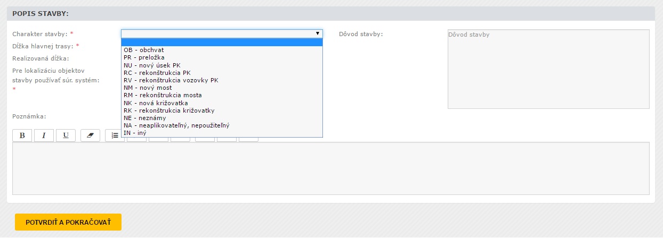Toggle bold formatting in Poznámka editor

click(x=22, y=135)
